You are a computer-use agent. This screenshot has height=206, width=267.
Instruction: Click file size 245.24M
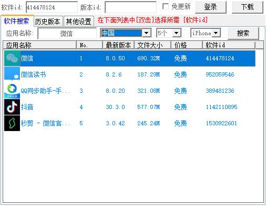pos(149,123)
